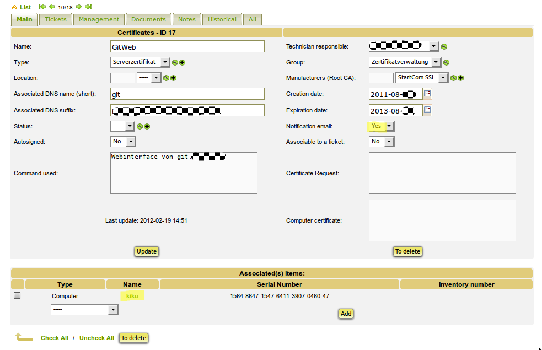Screen dimensions: 542x350
Task: Click the Check All link
Action: coord(55,338)
